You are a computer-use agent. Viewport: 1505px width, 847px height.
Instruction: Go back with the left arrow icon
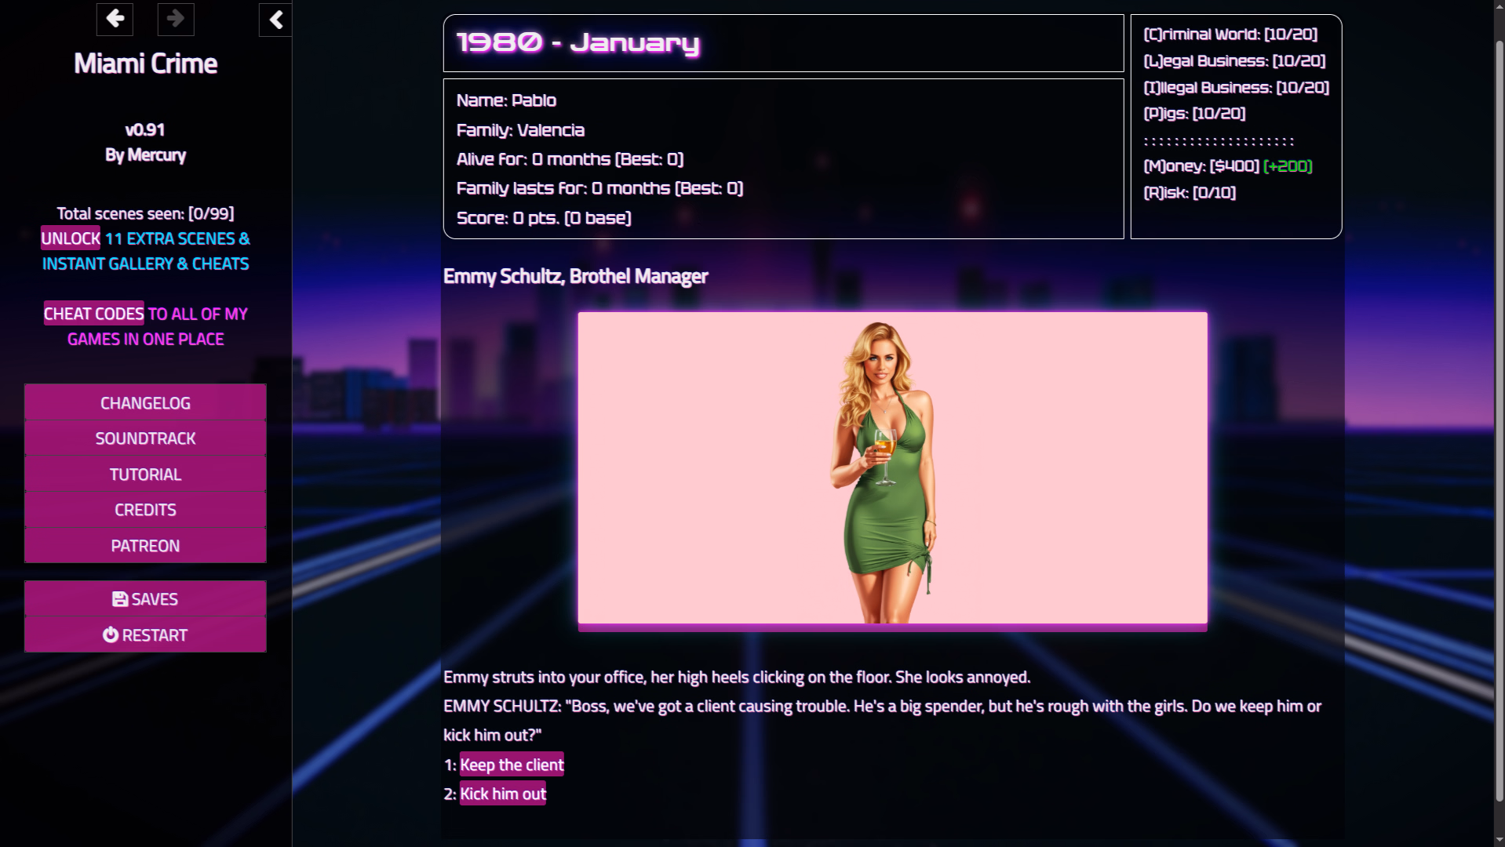(115, 19)
